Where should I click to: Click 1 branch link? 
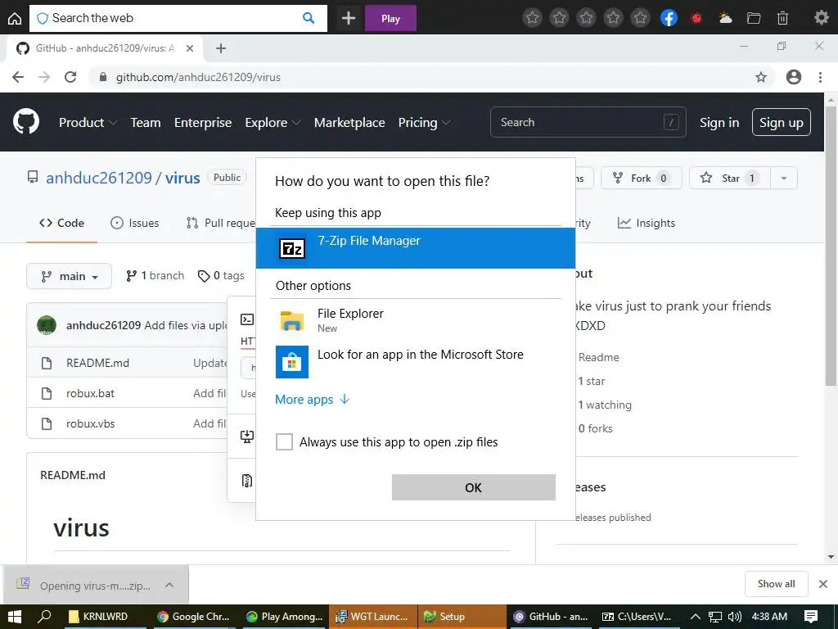pos(155,275)
